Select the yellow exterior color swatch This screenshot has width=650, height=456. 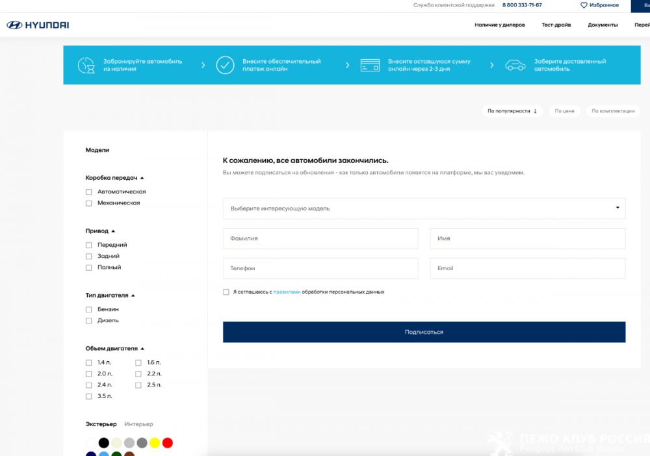coord(155,443)
